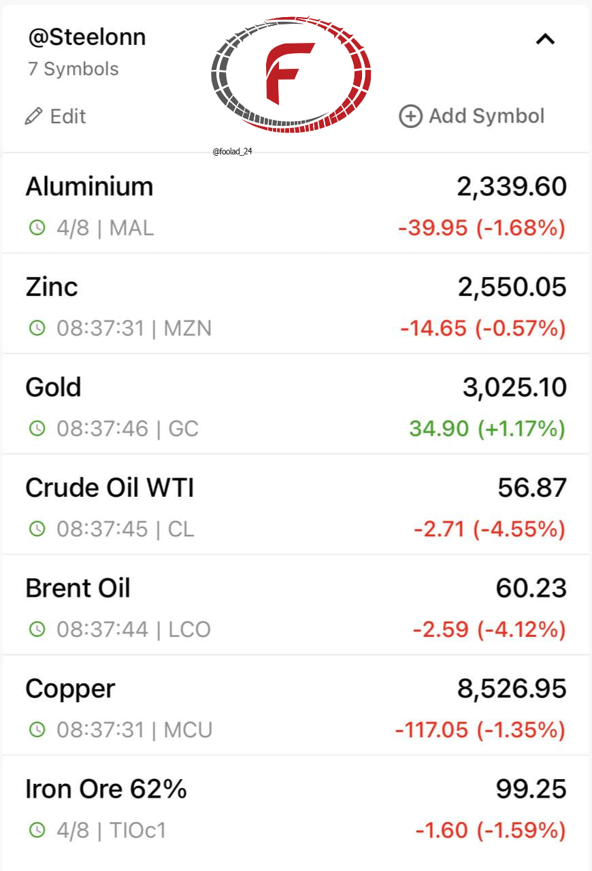Select the Copper symbol row

(x=296, y=705)
